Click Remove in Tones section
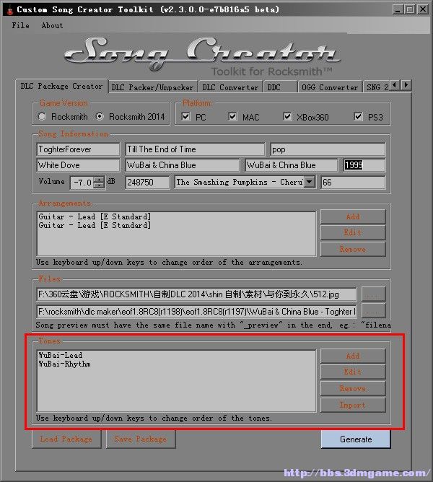 tap(353, 388)
